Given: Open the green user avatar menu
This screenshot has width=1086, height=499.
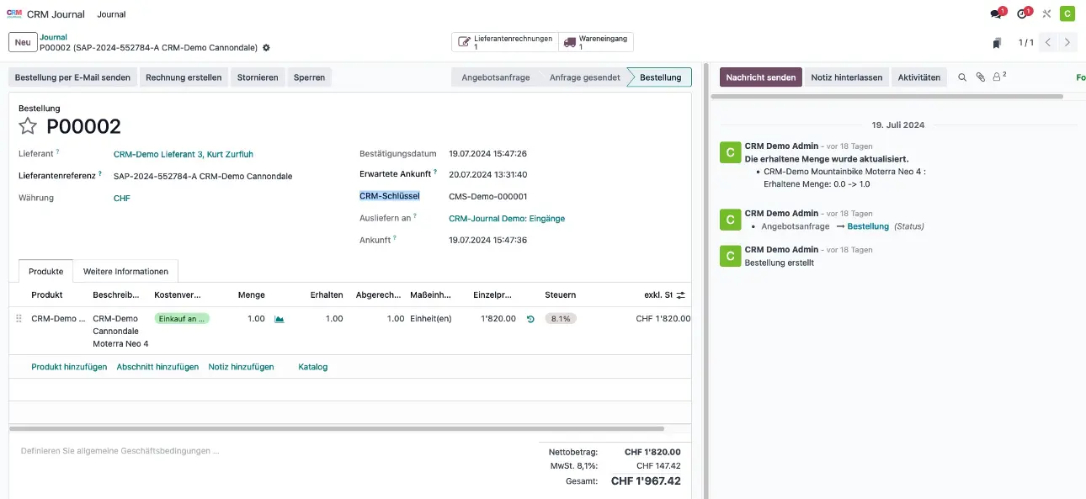Looking at the screenshot, I should point(1067,14).
